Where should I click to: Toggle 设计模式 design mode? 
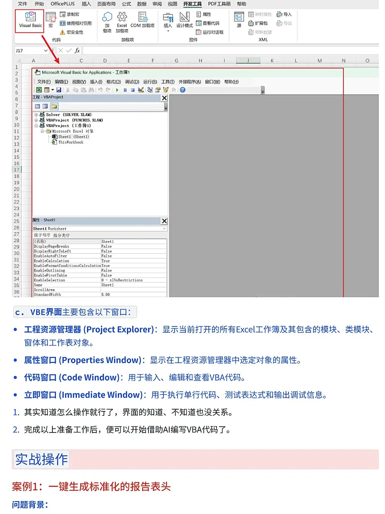click(185, 20)
